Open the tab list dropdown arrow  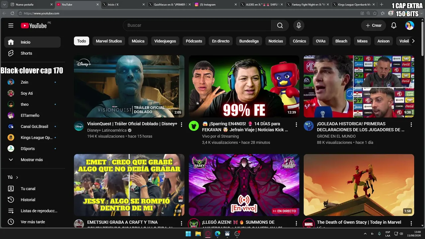pyautogui.click(x=4, y=5)
